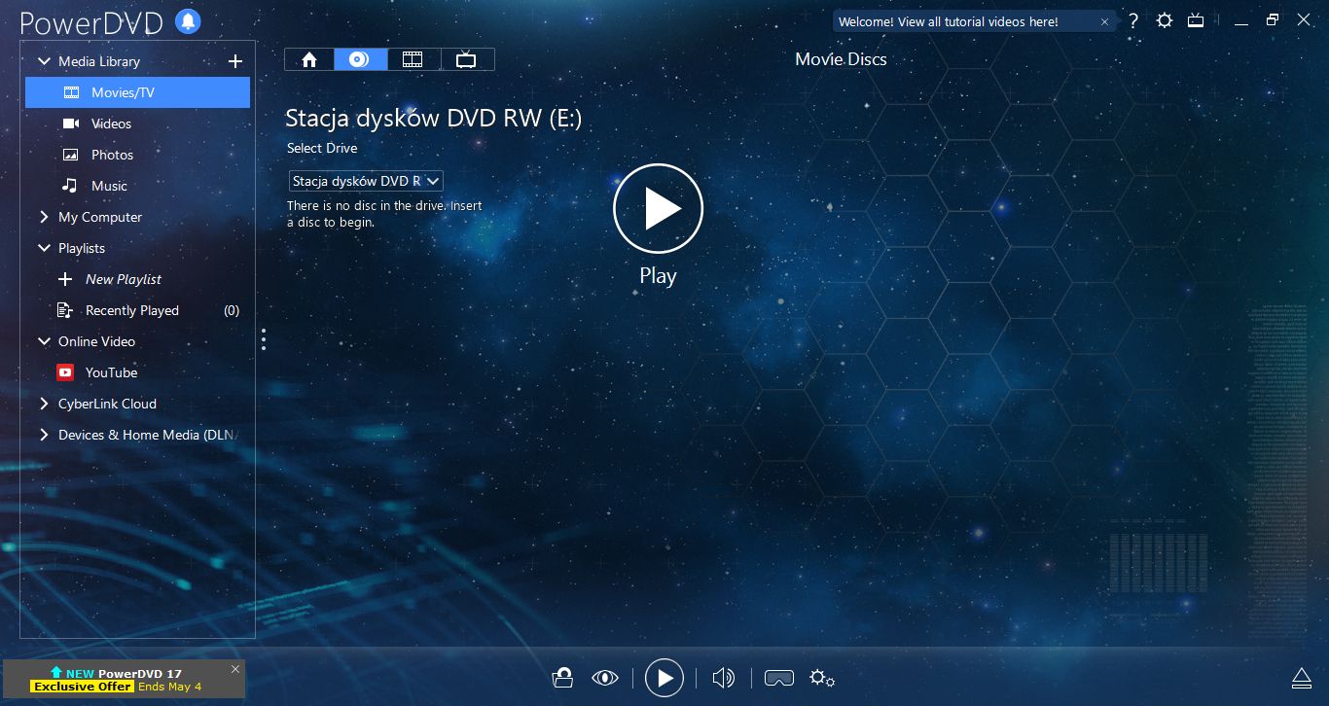1329x706 pixels.
Task: Expand the CyberLink Cloud node
Action: (x=44, y=404)
